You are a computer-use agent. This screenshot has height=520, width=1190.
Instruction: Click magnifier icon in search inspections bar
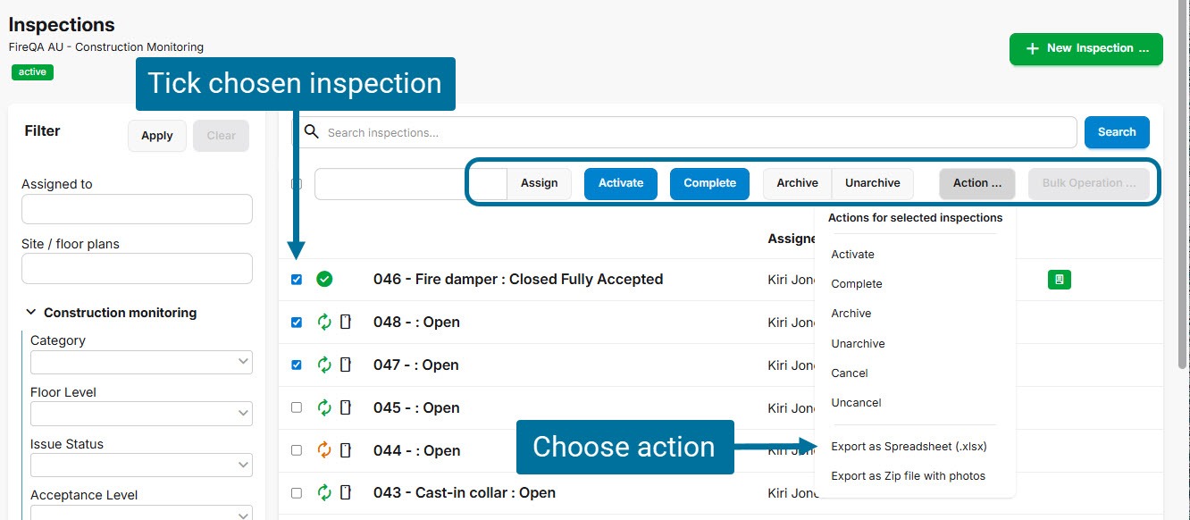[x=311, y=132]
